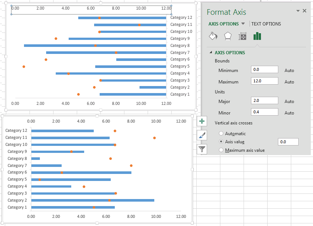Click the Minor units input field
This screenshot has width=313, height=226.
tap(265, 112)
